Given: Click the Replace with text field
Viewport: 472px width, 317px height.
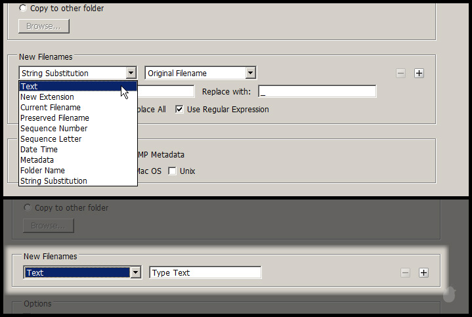Looking at the screenshot, I should [316, 92].
